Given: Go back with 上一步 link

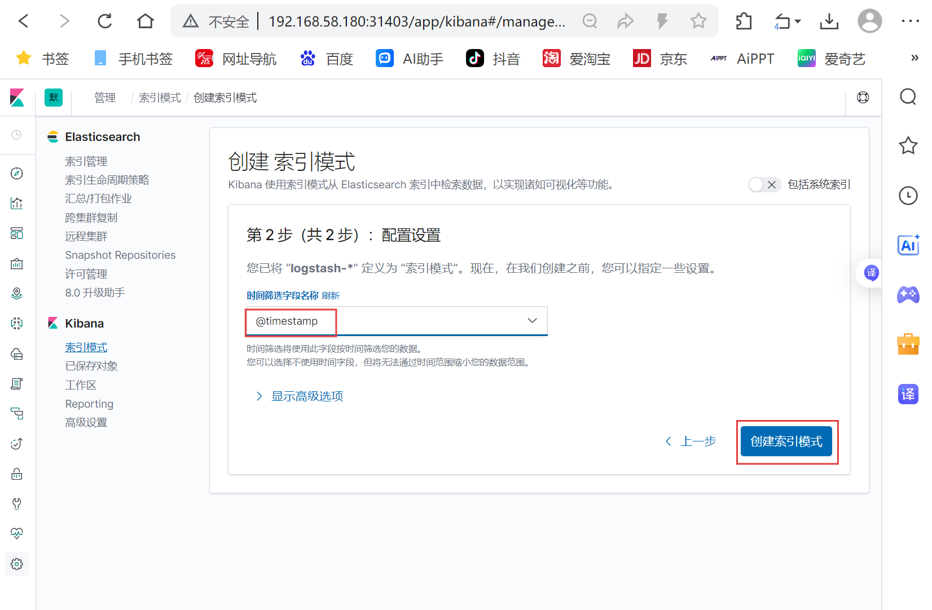Looking at the screenshot, I should pyautogui.click(x=691, y=441).
